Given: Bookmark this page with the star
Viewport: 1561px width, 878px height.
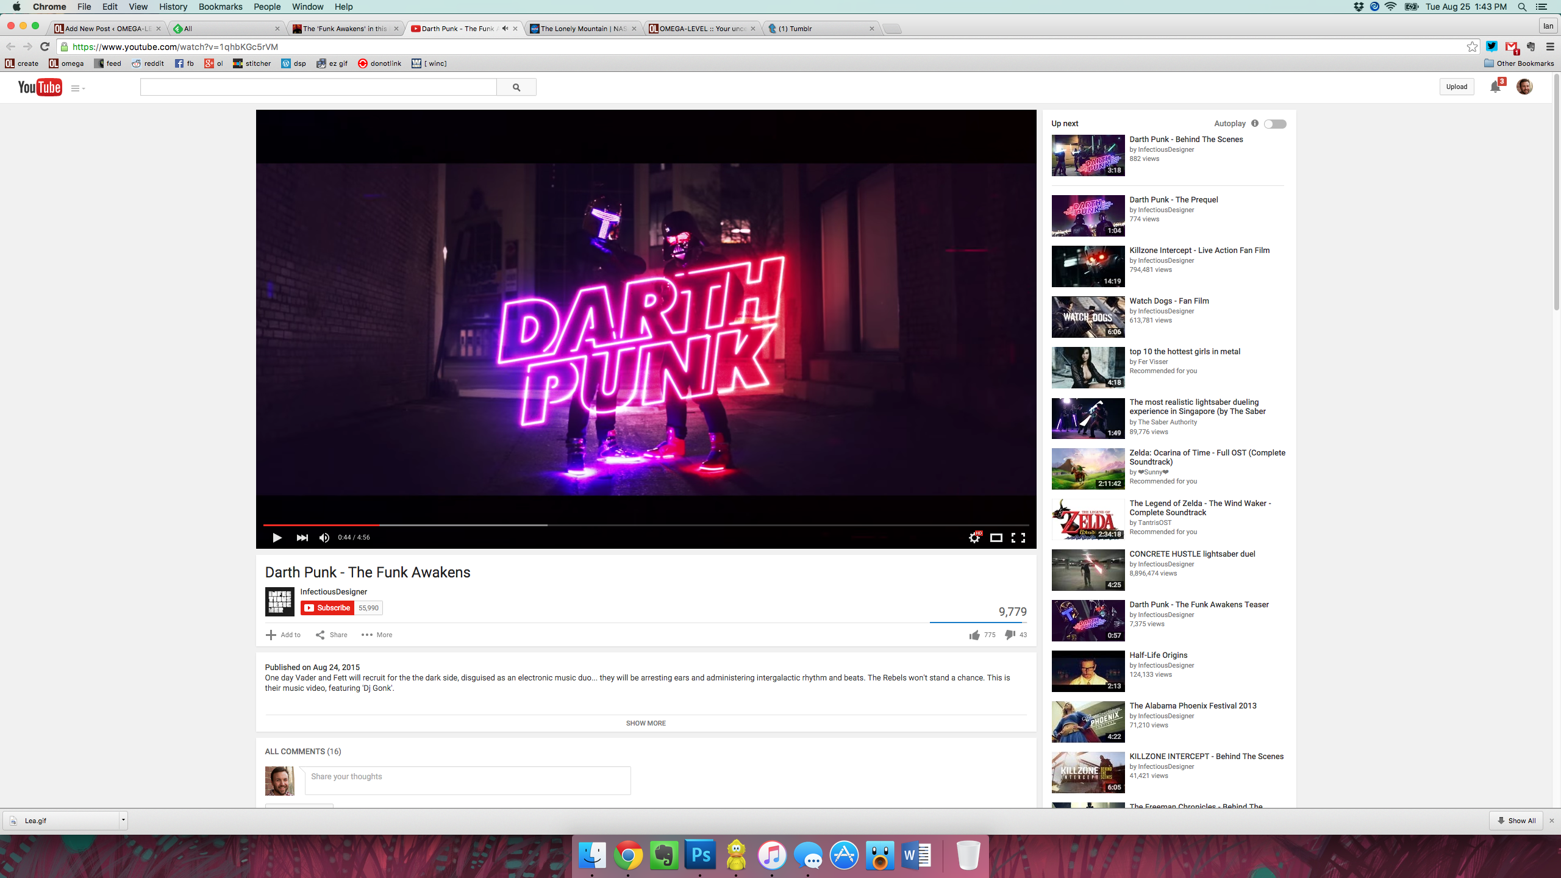Looking at the screenshot, I should coord(1472,47).
